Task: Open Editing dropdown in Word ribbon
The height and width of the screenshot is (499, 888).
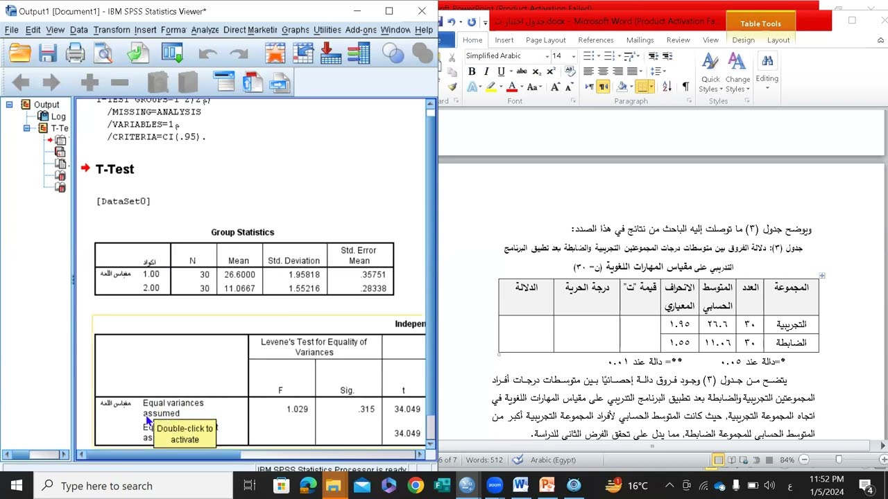Action: 767,69
